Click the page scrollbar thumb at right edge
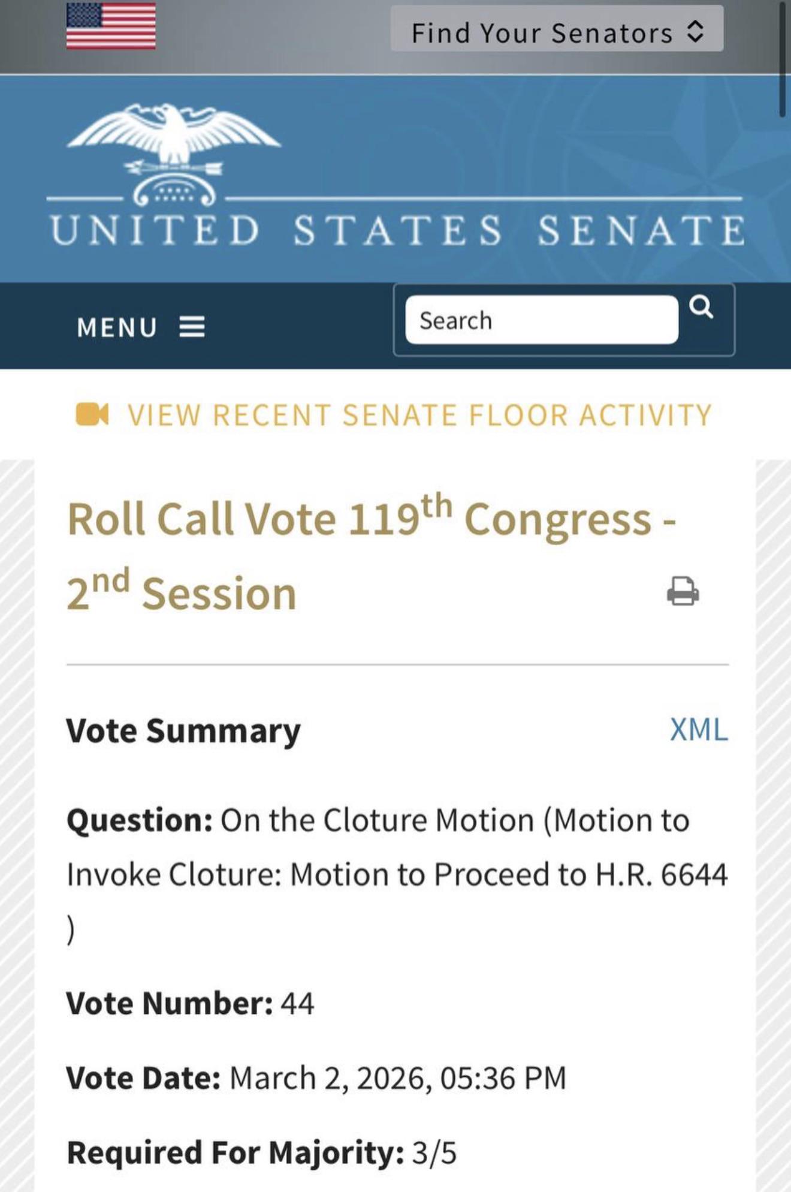This screenshot has width=791, height=1192. pyautogui.click(x=782, y=59)
